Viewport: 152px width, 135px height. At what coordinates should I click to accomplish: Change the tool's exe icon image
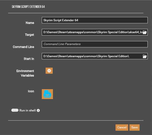[47, 94]
